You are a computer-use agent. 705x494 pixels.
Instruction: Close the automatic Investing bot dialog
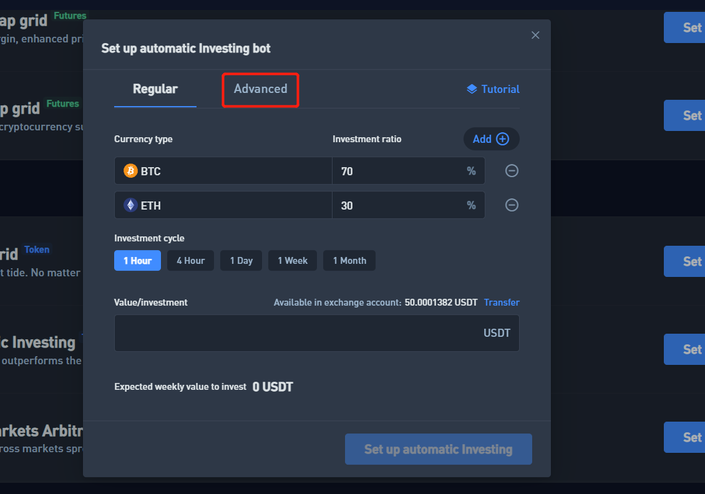535,36
